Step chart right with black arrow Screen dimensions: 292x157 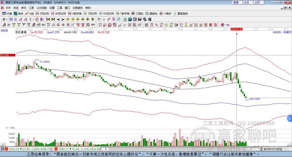63,19
